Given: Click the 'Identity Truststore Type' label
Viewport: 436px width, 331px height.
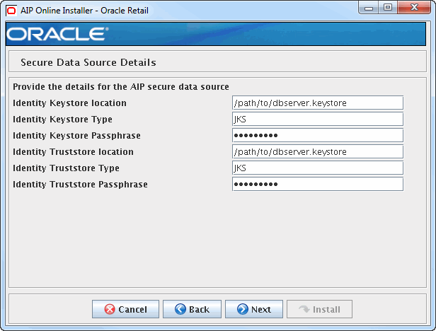Looking at the screenshot, I should tap(67, 168).
